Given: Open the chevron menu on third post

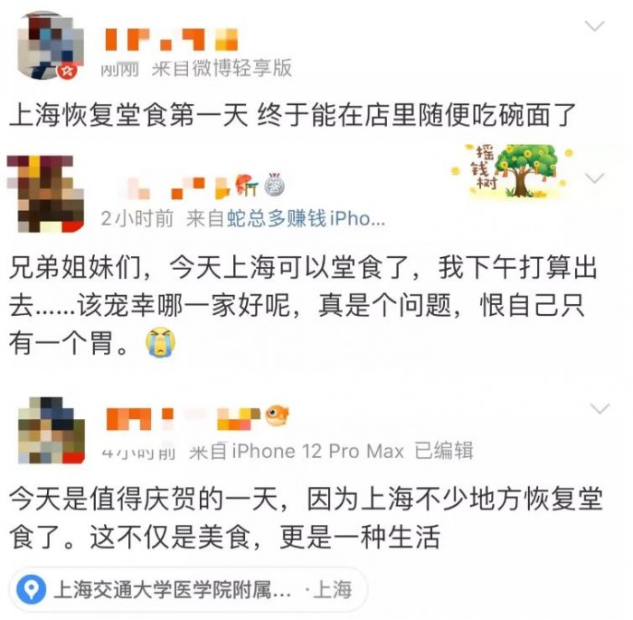Looking at the screenshot, I should coord(600,408).
